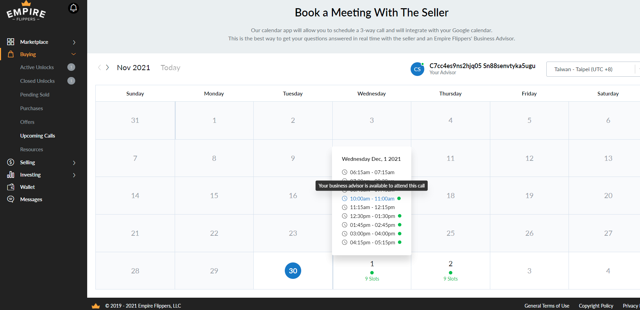Viewport: 640px width, 310px height.
Task: Open Copyright Policy link
Action: click(596, 306)
